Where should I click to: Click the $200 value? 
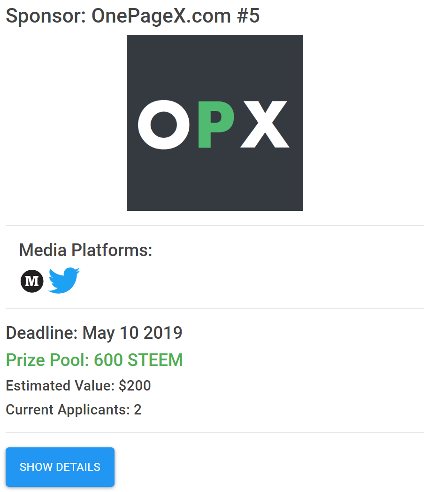point(135,386)
